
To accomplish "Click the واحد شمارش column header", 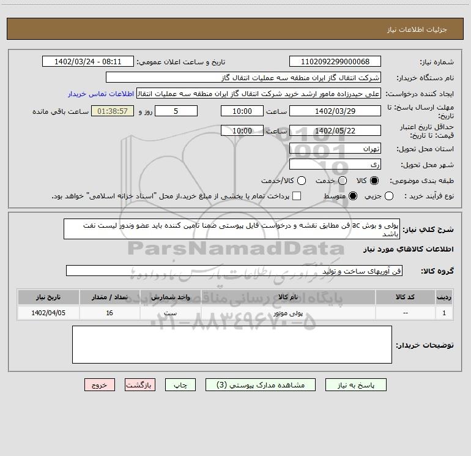I will (x=170, y=297).
